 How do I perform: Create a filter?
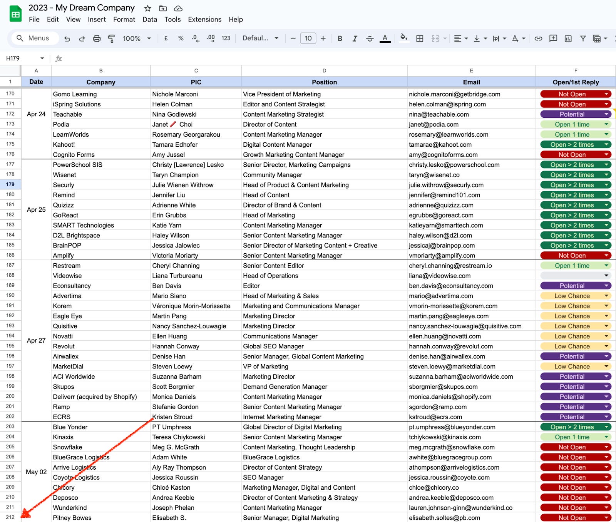coord(583,38)
